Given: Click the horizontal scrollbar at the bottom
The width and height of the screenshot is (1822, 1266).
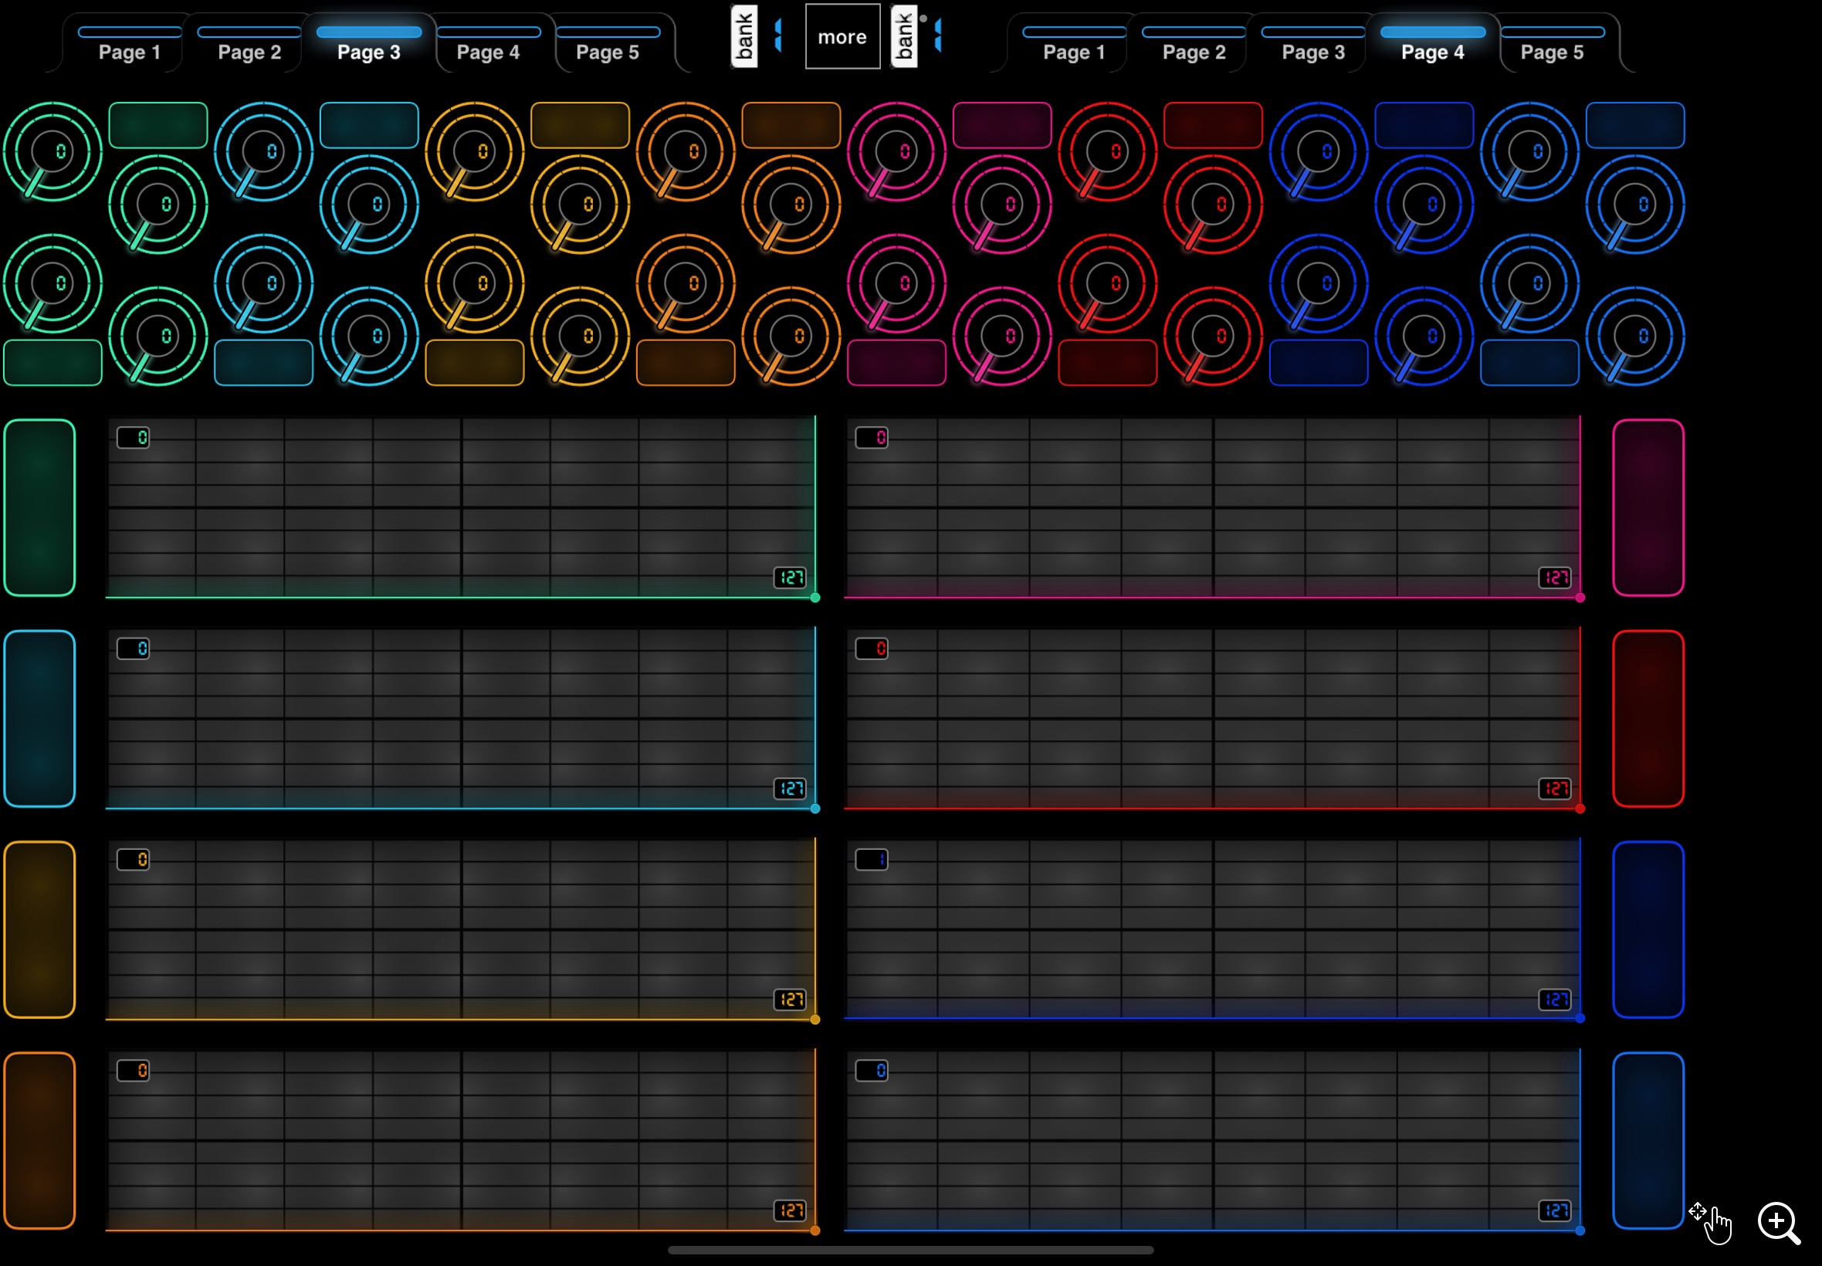Looking at the screenshot, I should coord(910,1250).
